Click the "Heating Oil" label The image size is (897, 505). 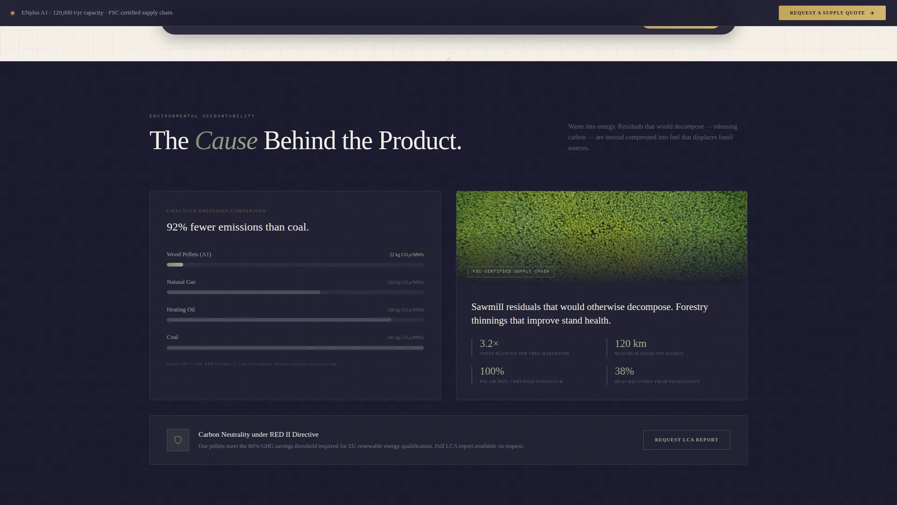point(181,310)
